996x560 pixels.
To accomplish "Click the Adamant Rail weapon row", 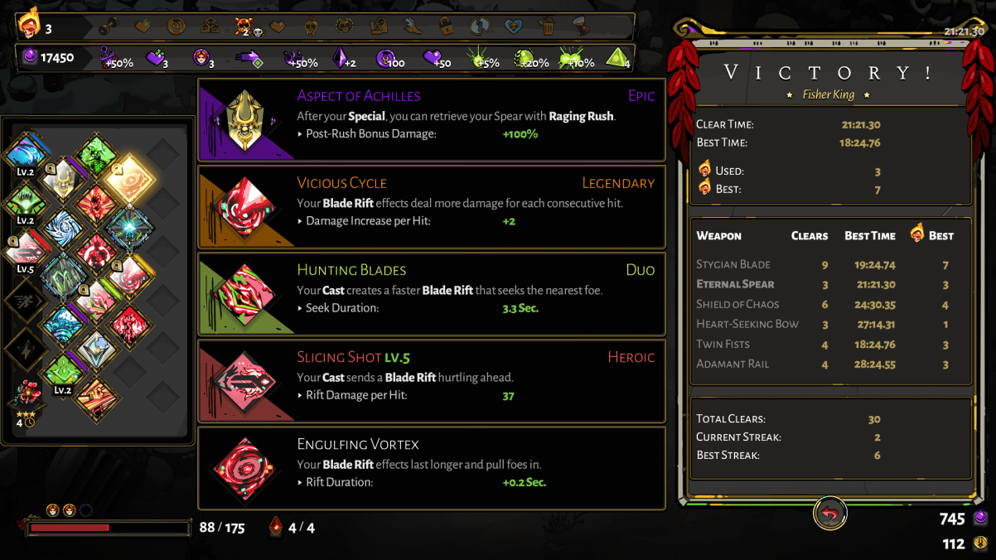I will (830, 364).
